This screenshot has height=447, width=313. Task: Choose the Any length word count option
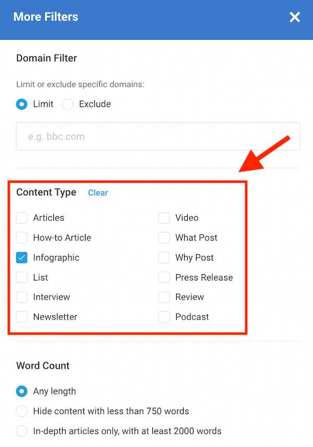(x=22, y=391)
